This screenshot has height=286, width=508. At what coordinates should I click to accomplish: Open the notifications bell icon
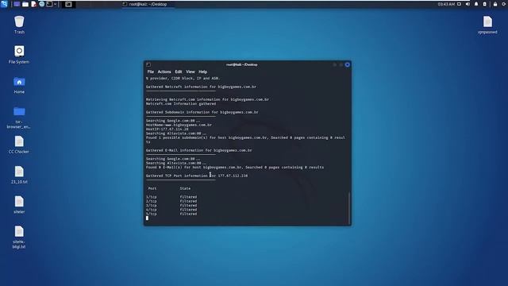click(476, 4)
